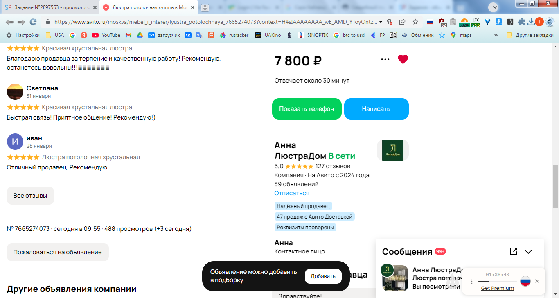Click the red heart favorite icon
The width and height of the screenshot is (559, 298).
[x=403, y=59]
